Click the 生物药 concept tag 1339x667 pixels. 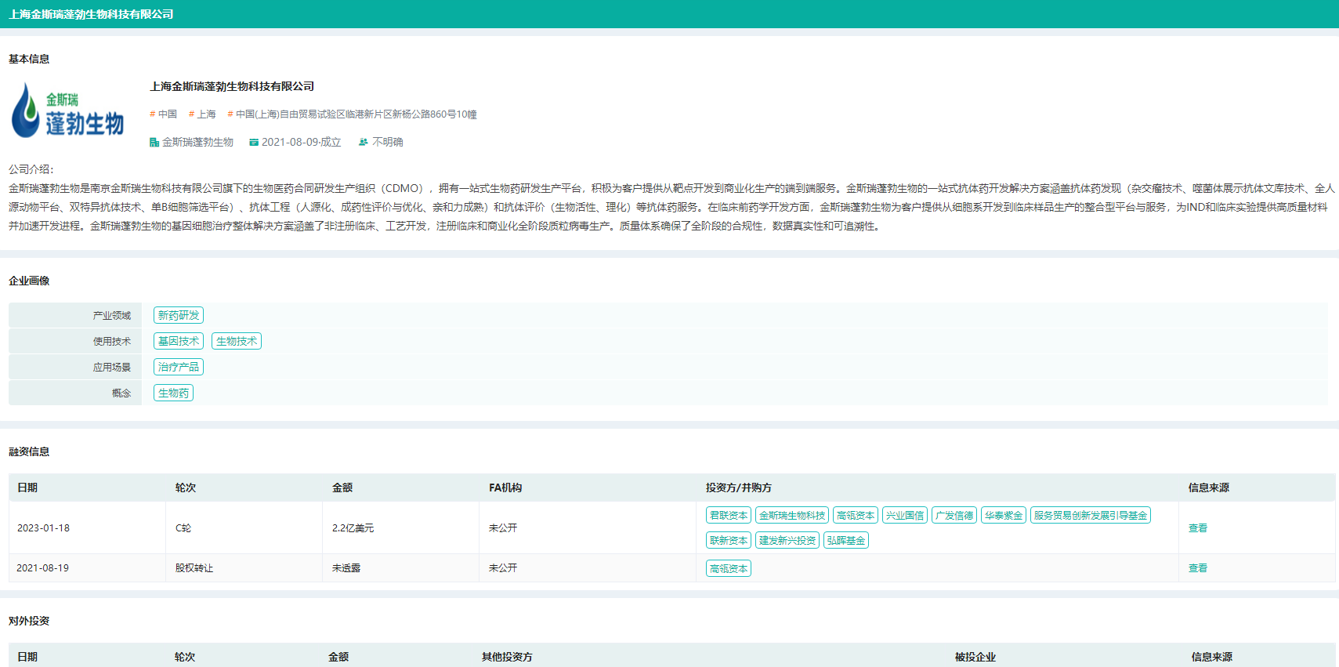pos(173,393)
